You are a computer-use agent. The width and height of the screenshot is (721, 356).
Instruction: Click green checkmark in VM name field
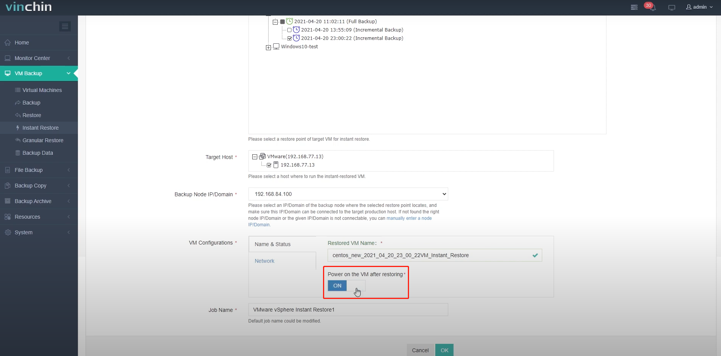[x=535, y=255]
